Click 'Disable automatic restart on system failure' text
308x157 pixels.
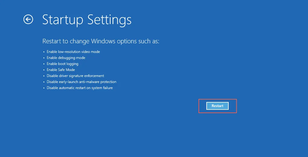click(x=80, y=88)
